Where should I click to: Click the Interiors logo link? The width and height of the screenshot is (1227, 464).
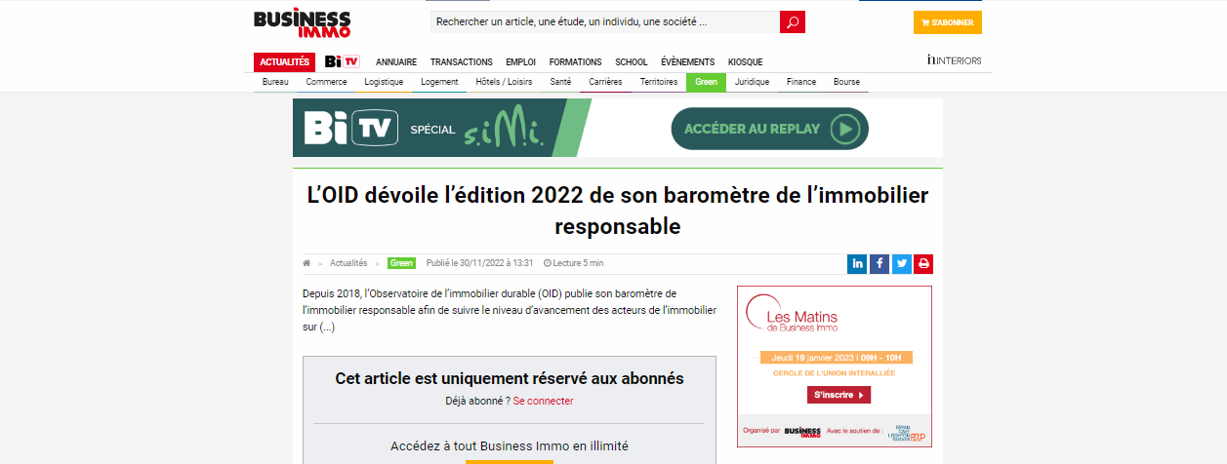point(955,60)
